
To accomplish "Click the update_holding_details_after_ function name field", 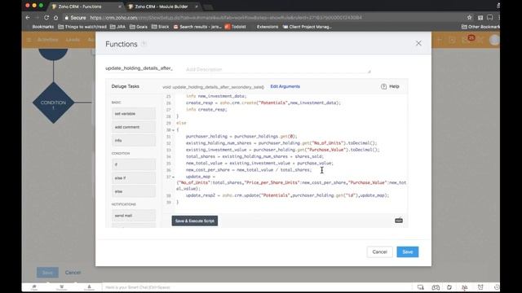I will (139, 68).
